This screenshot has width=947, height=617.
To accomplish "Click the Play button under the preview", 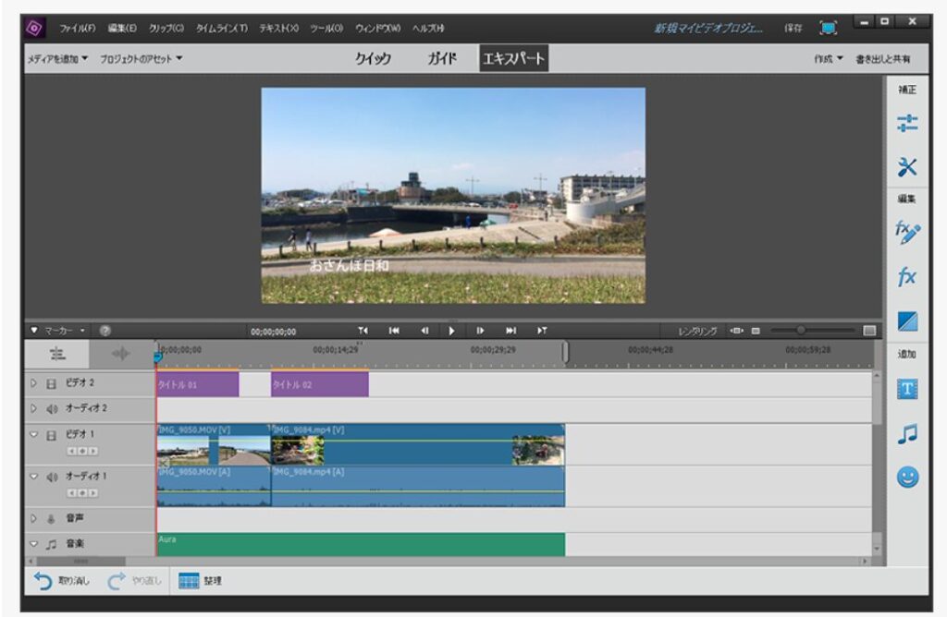I will 451,331.
